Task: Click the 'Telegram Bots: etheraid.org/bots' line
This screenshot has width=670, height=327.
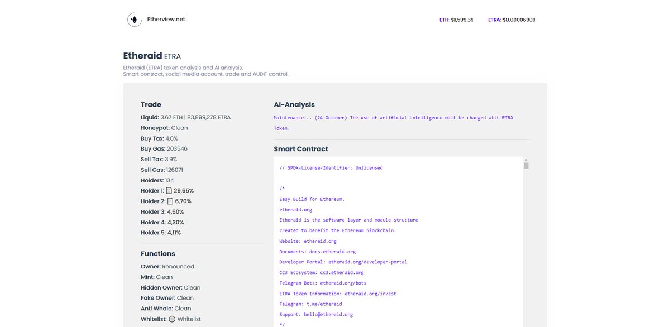Action: pos(323,283)
